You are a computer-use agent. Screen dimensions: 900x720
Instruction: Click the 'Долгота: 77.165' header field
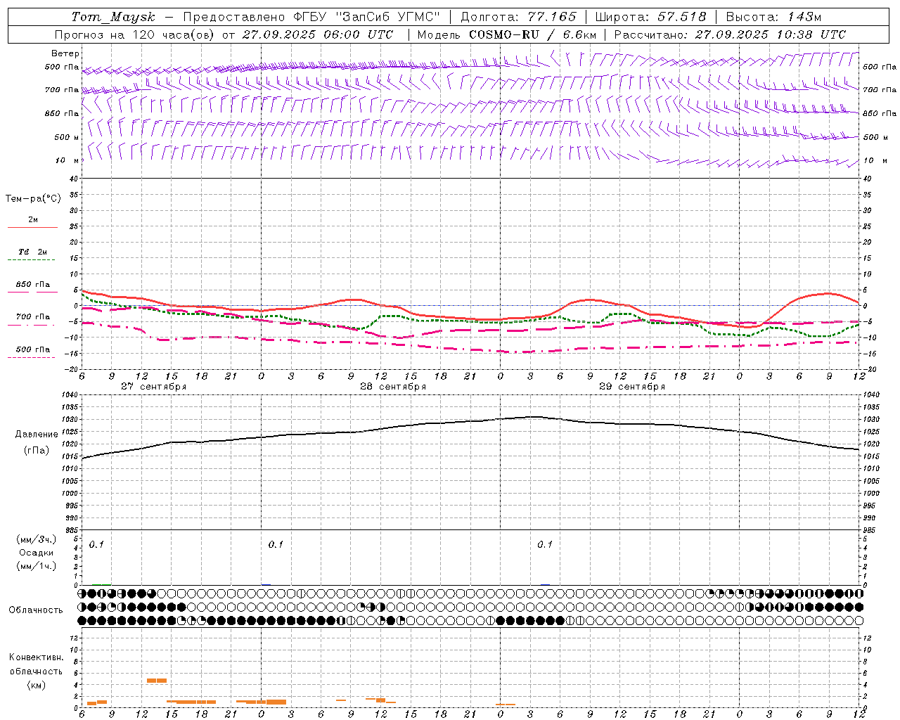(x=519, y=17)
